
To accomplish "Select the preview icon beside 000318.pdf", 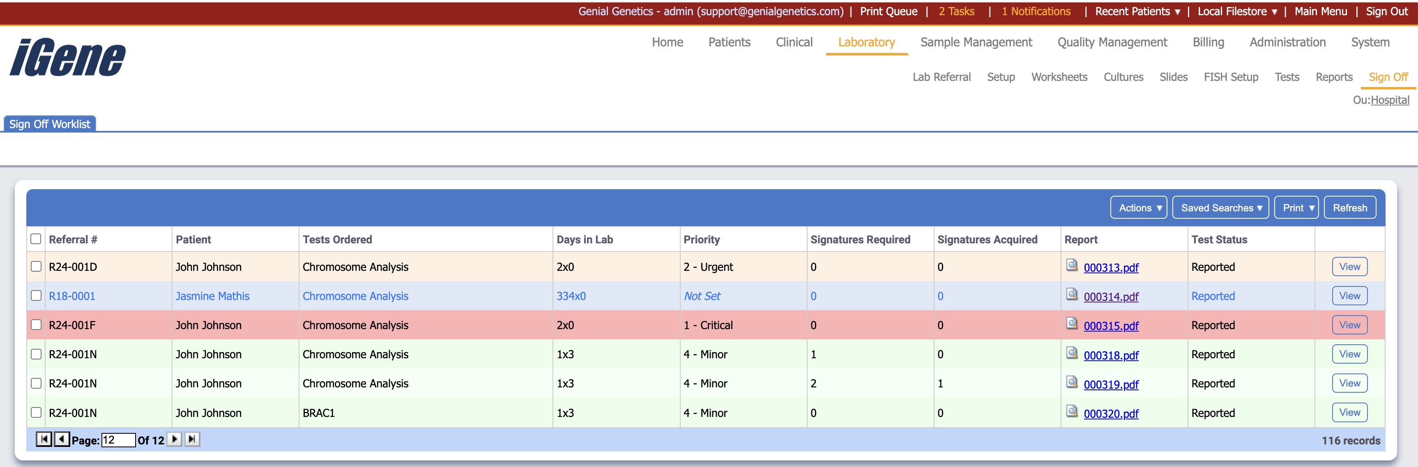I will (1072, 354).
